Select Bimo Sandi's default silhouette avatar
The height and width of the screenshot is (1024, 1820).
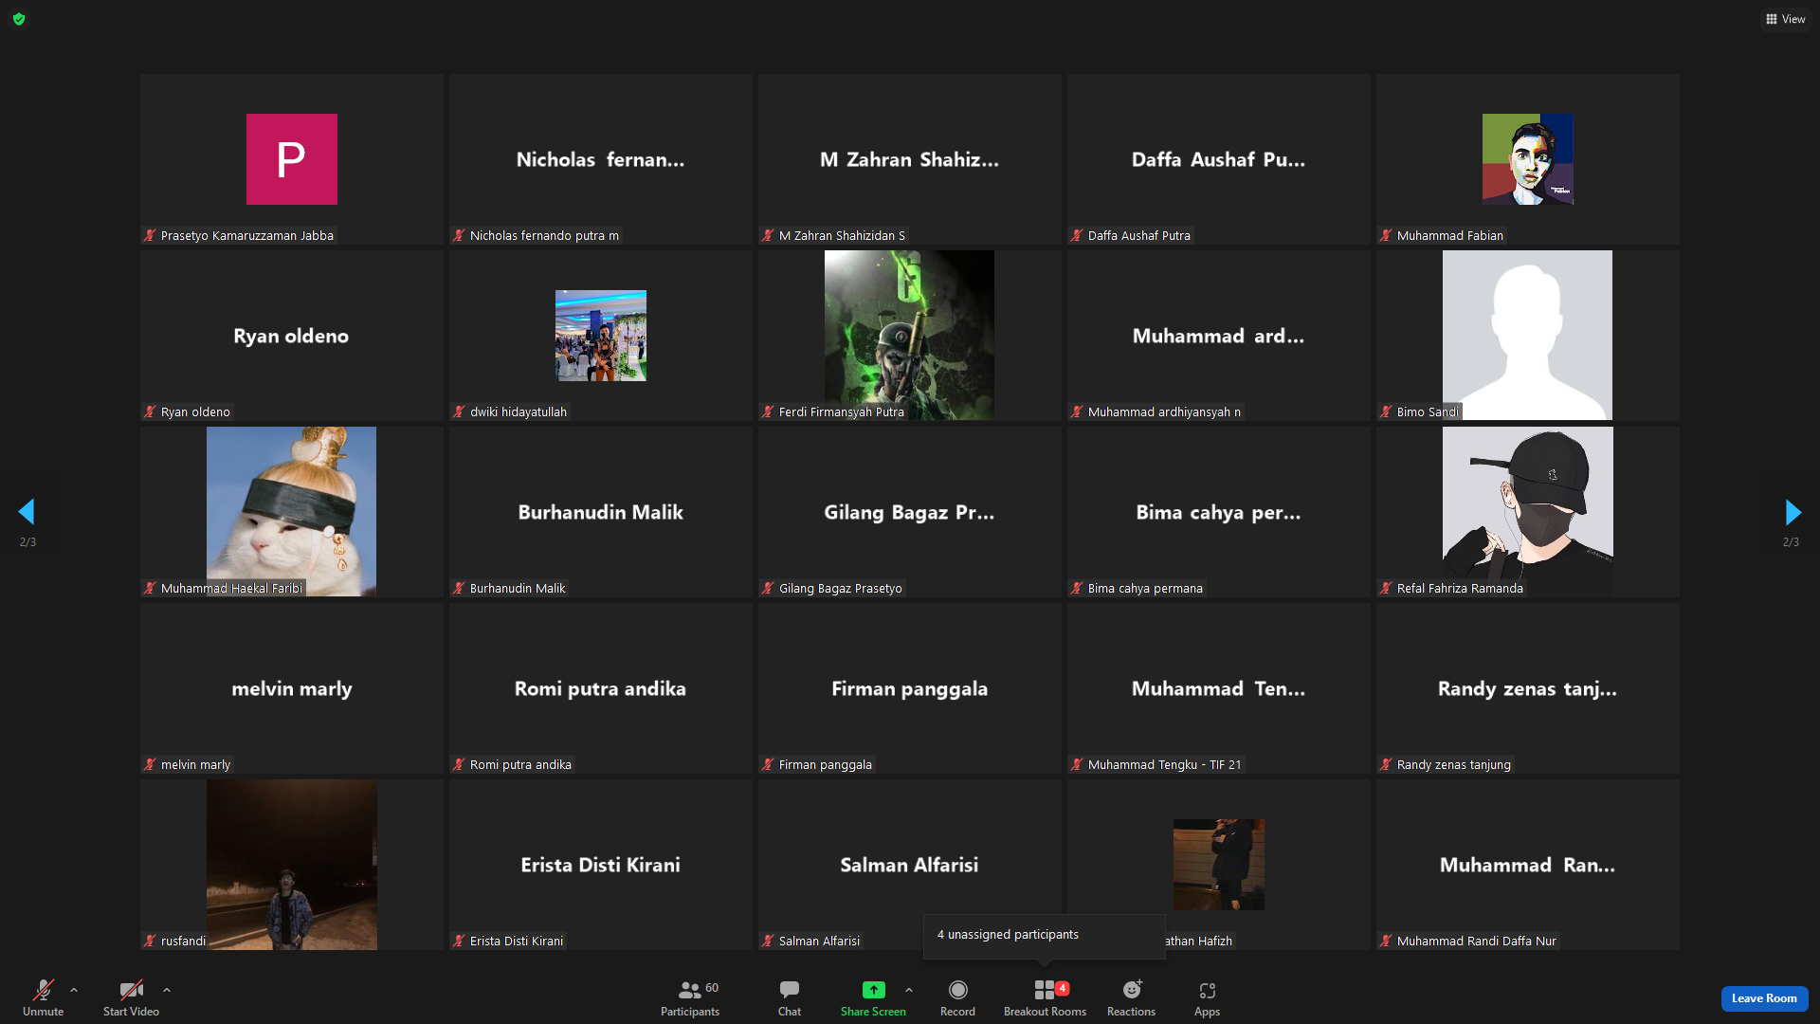pyautogui.click(x=1527, y=335)
